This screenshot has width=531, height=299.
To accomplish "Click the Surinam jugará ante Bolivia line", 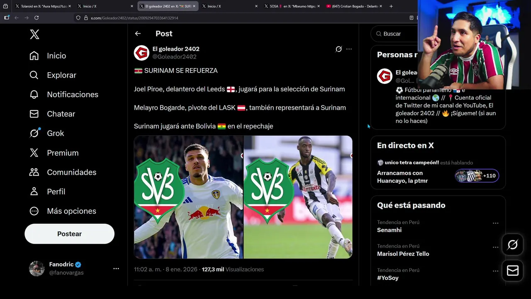I will tap(203, 126).
